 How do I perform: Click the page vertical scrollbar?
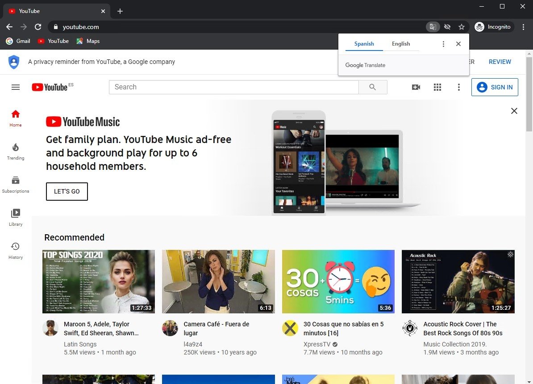click(x=529, y=94)
